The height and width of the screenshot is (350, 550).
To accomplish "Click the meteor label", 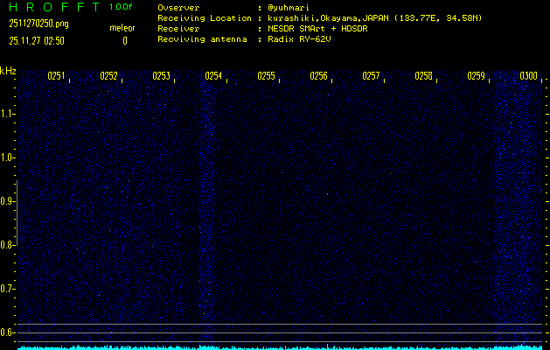I will tap(122, 28).
